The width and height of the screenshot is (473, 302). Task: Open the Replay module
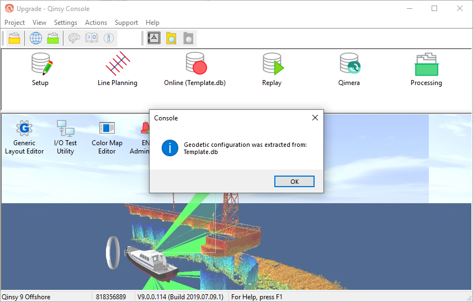272,70
